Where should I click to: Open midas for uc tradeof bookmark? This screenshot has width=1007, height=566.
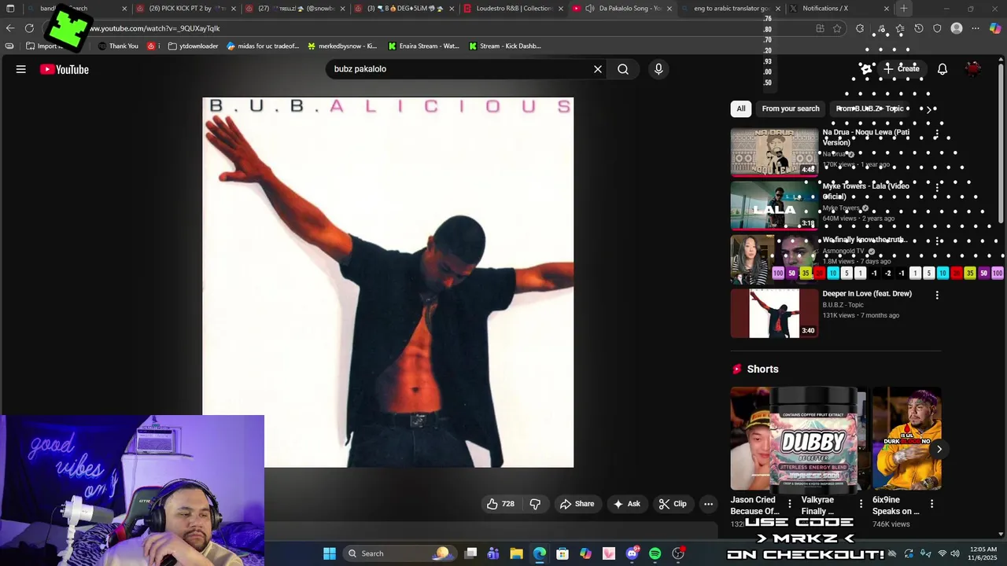click(263, 46)
